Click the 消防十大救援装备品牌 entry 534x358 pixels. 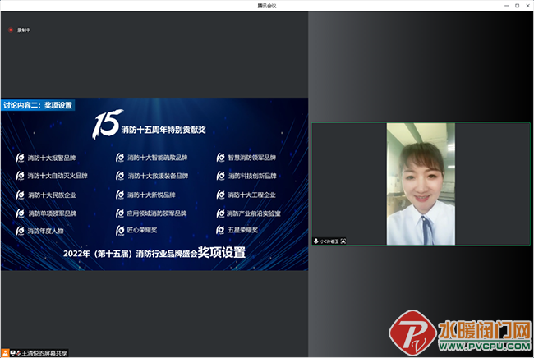pyautogui.click(x=158, y=176)
